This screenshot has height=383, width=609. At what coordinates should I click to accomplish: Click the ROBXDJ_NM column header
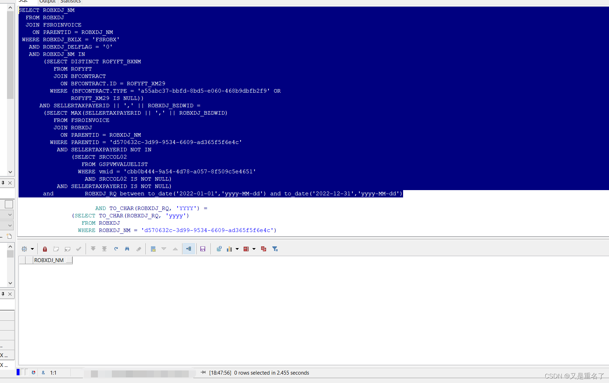pos(52,260)
